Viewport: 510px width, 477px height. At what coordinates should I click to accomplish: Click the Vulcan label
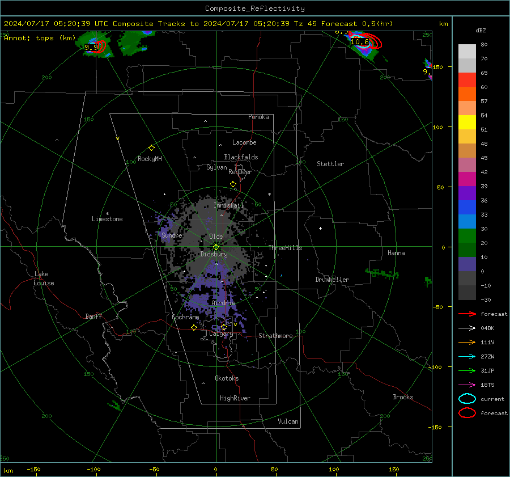coord(288,421)
